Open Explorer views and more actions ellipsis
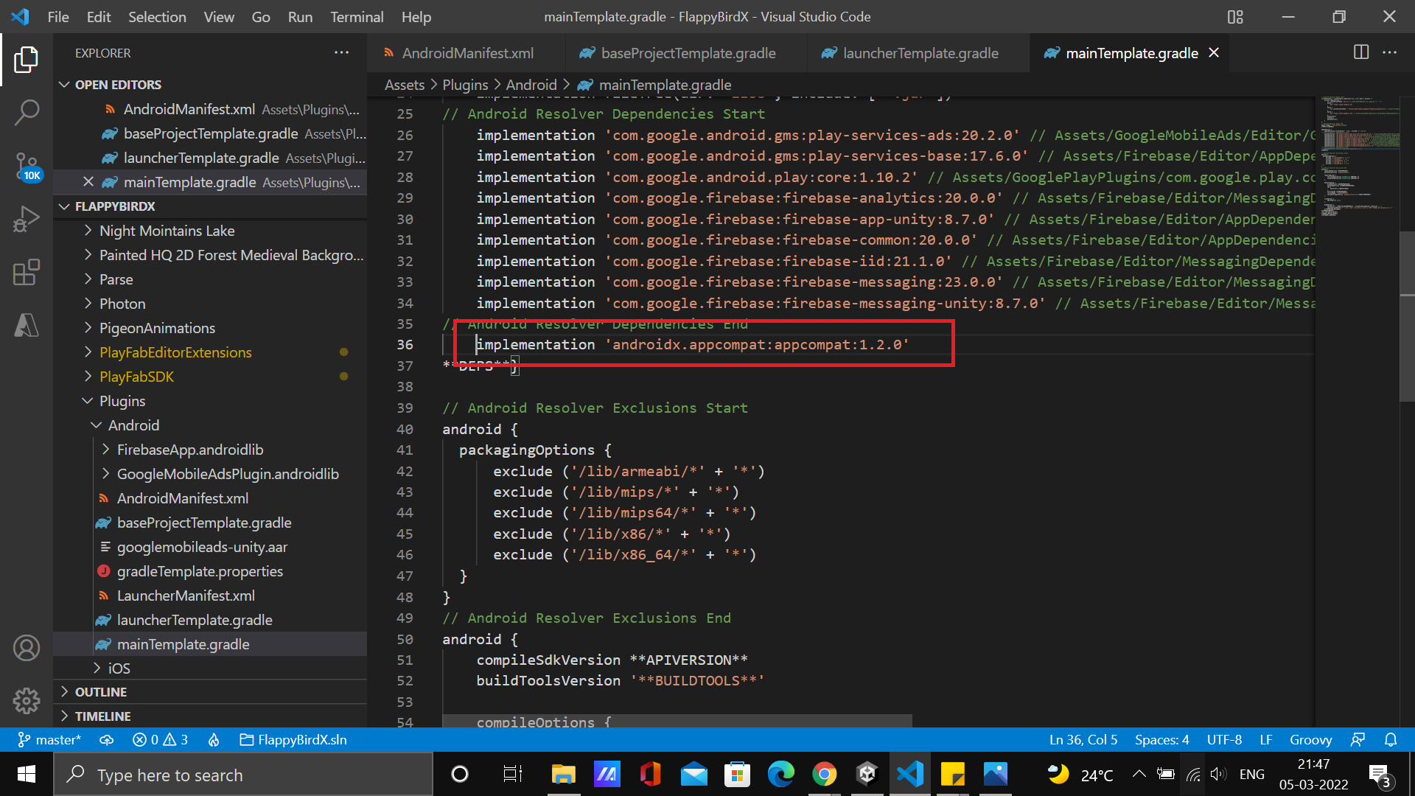Screen dimensions: 1415x796 point(341,53)
